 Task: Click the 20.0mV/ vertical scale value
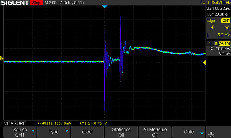tap(223, 49)
